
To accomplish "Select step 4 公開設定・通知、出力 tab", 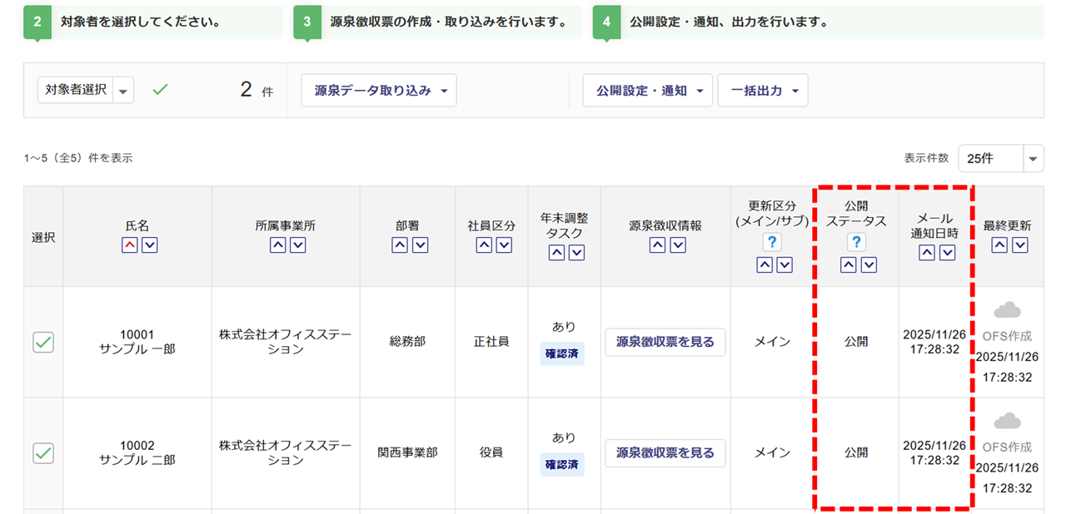I will [816, 22].
